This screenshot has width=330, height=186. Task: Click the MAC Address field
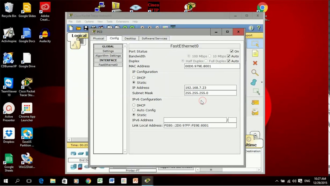[x=212, y=66]
